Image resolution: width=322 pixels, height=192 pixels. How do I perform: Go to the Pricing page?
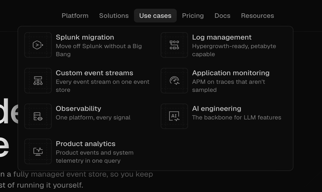click(193, 16)
